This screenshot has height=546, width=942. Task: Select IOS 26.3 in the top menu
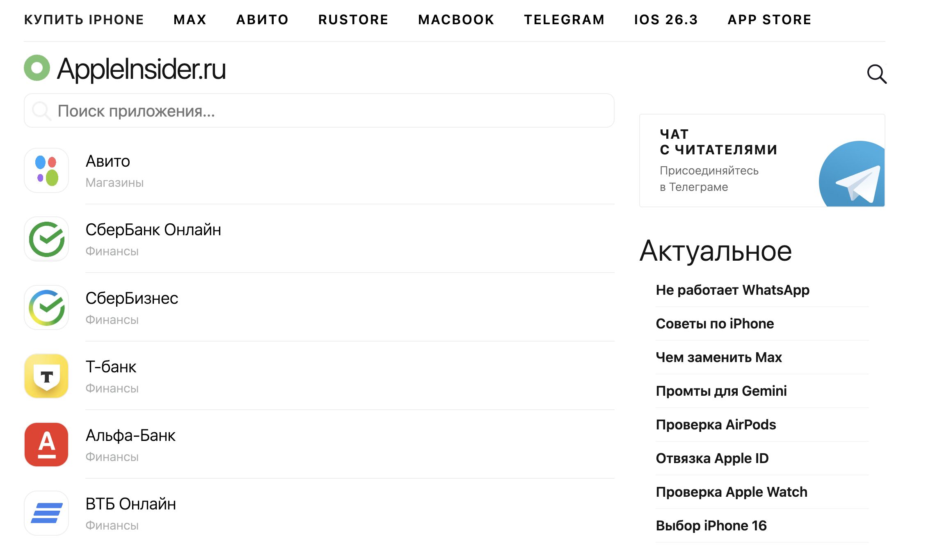click(665, 19)
